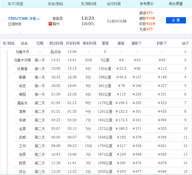Click the 买票 buy ticket button

(176, 20)
